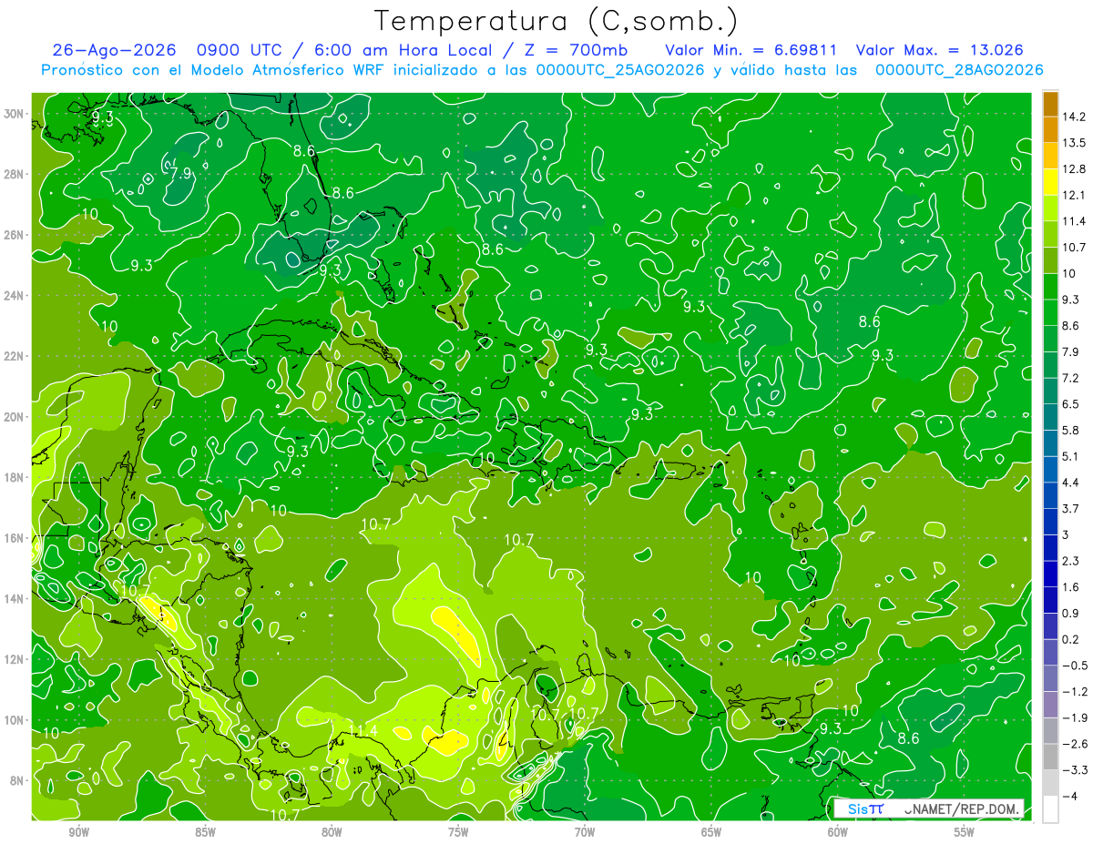
Task: Click the "12N" latitude axis label
Action: 15,658
